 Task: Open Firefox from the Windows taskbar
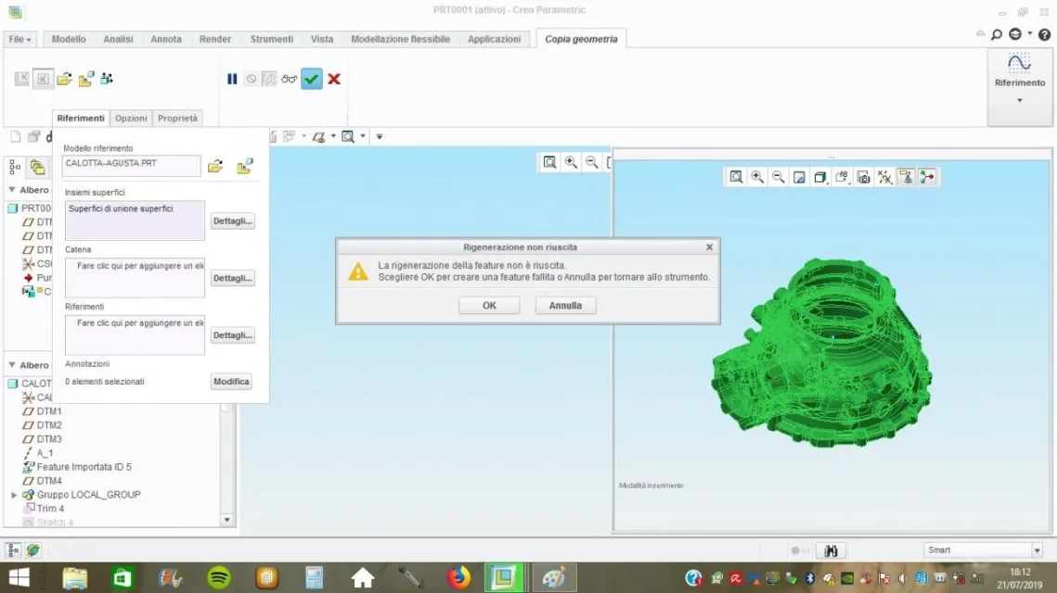(x=459, y=577)
